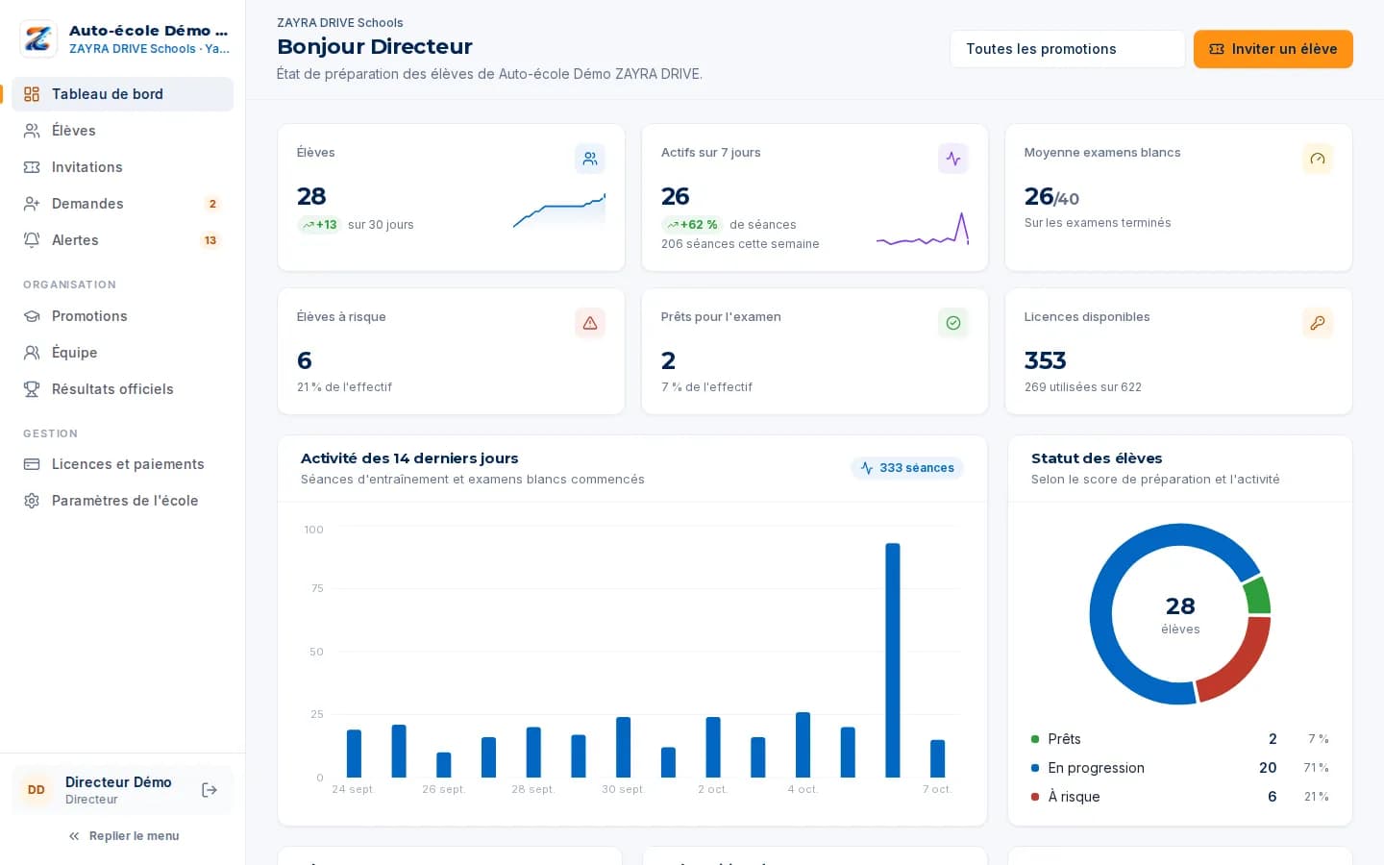1384x865 pixels.
Task: Click the 28 Élèves count value
Action: [311, 196]
